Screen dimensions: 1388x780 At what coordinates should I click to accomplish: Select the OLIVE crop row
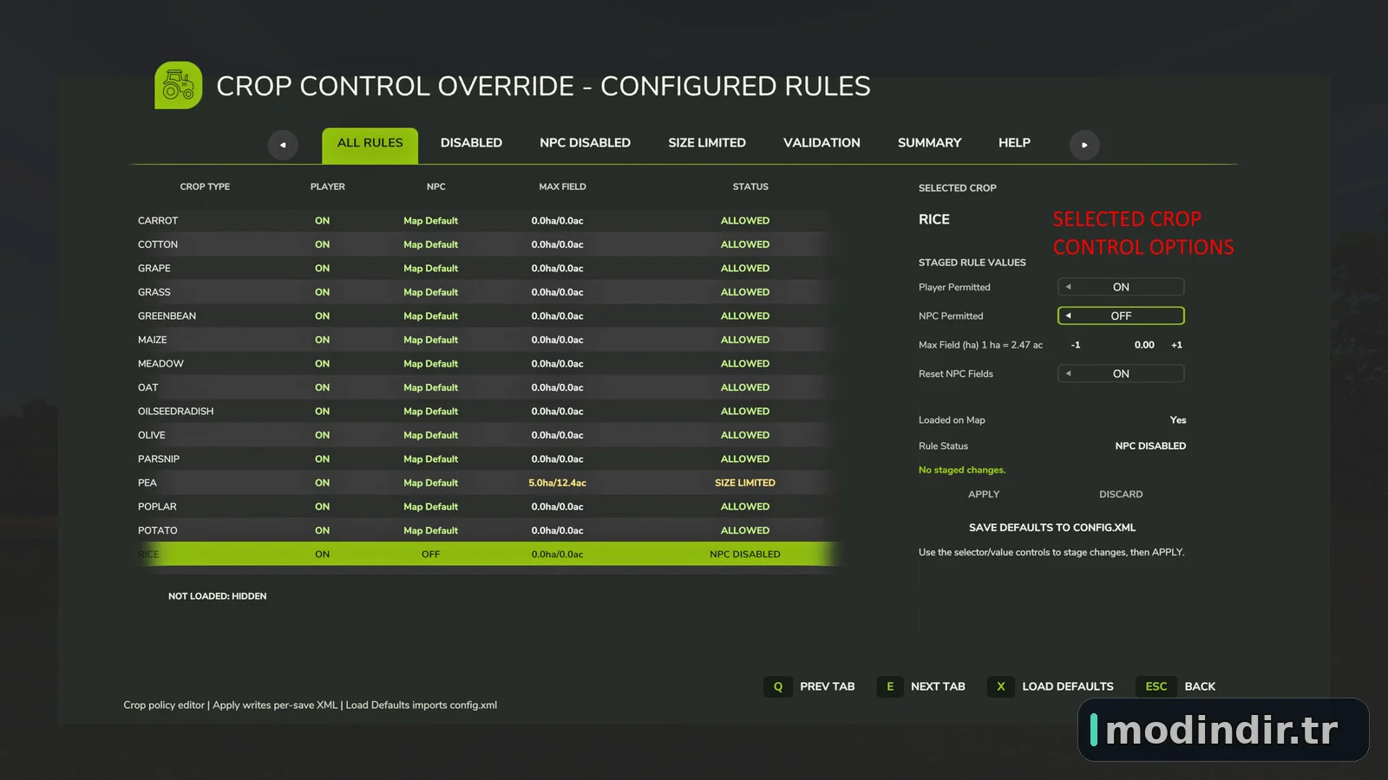pyautogui.click(x=486, y=435)
